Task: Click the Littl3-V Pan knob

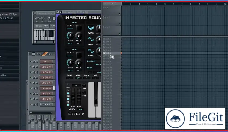Action: pyautogui.click(x=84, y=85)
